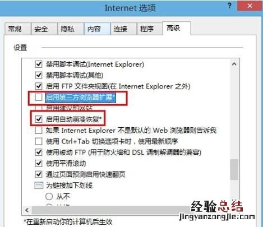Switch to the 隐私 tab
This screenshot has height=227, width=263.
pos(71,29)
